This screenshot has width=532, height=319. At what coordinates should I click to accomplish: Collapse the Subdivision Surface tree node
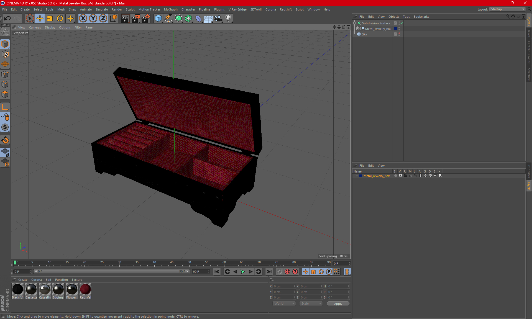(x=355, y=23)
